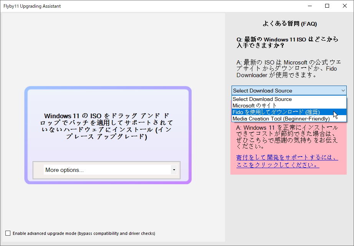Viewport: 354px width, 246px height.
Task: Select the Microsoft のサイト option
Action: click(x=289, y=106)
